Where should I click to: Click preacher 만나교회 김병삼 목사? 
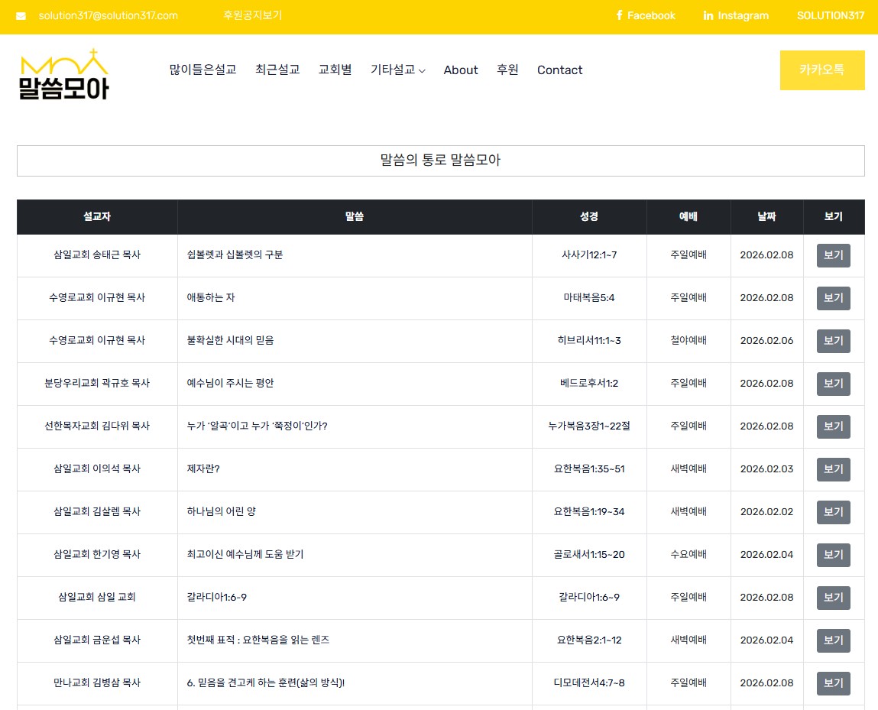coord(97,682)
